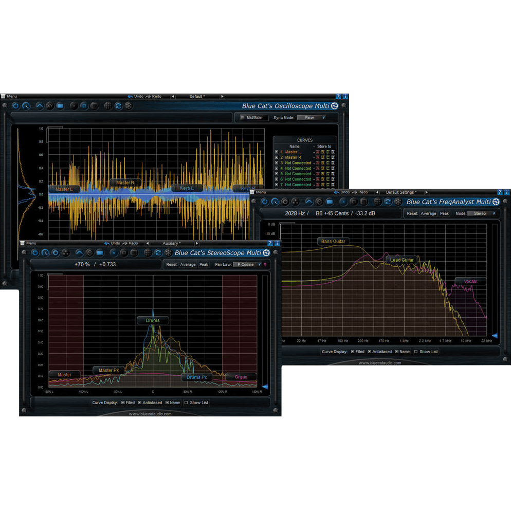Click the blue range slider arrow in StereoScope graph

point(265,387)
